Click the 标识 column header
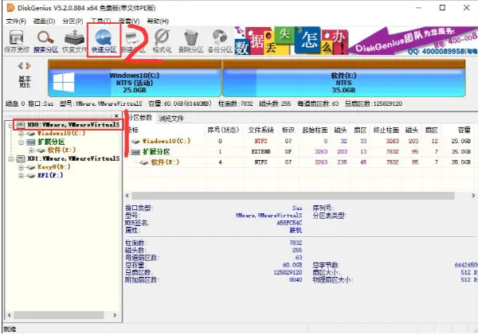The image size is (478, 335). 288,130
